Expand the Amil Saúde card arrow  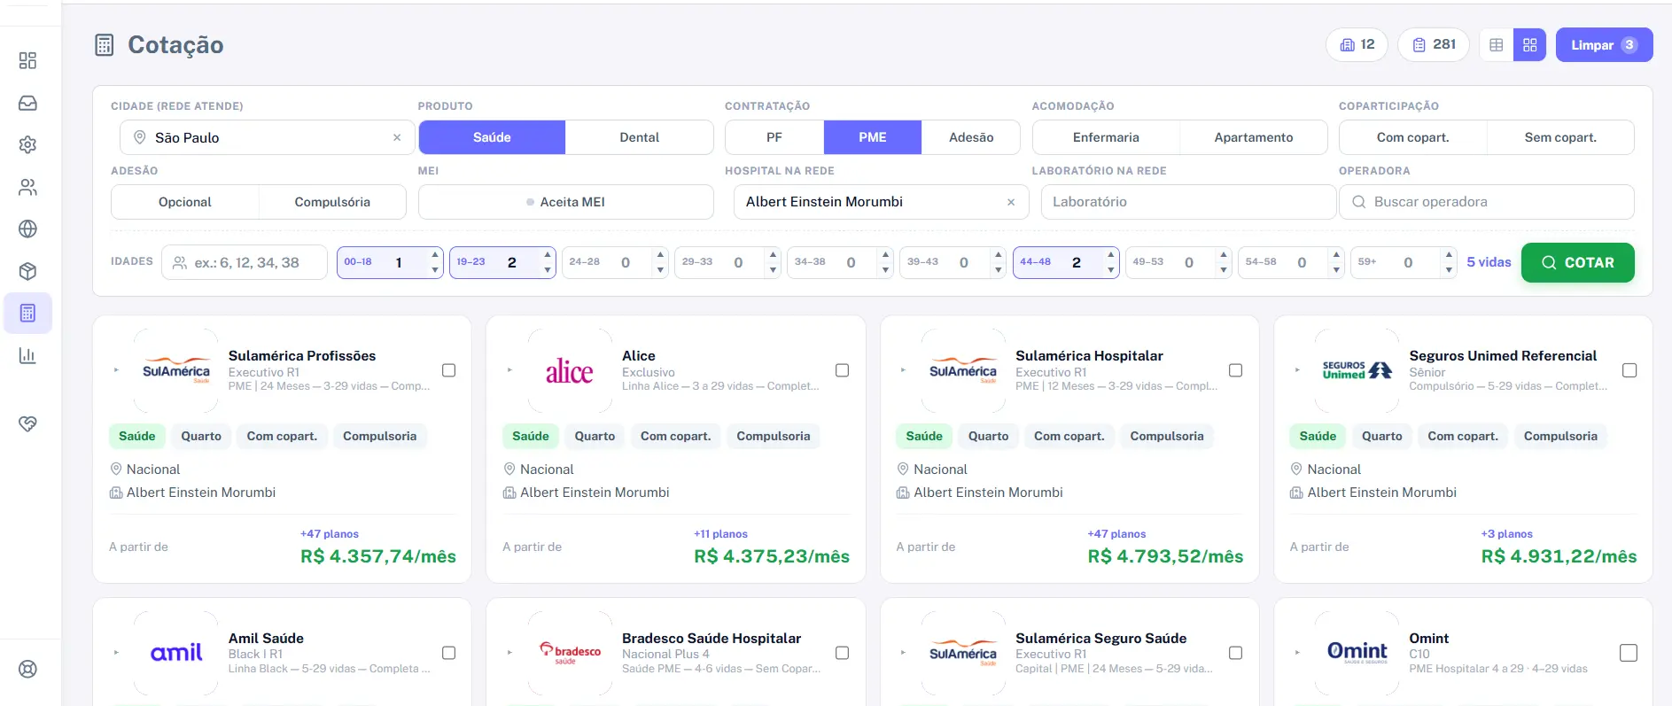pyautogui.click(x=116, y=653)
